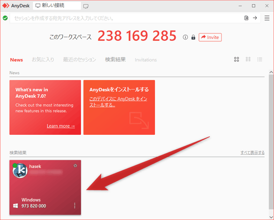Click the workspace ID 238 169 285
The image size is (274, 220).
(x=137, y=36)
